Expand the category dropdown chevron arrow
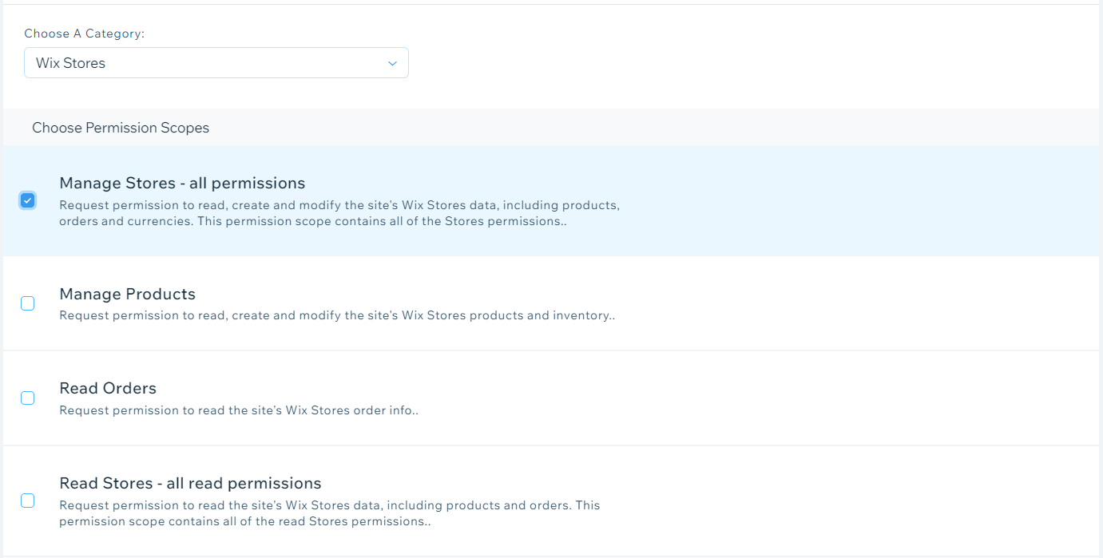 pyautogui.click(x=392, y=63)
